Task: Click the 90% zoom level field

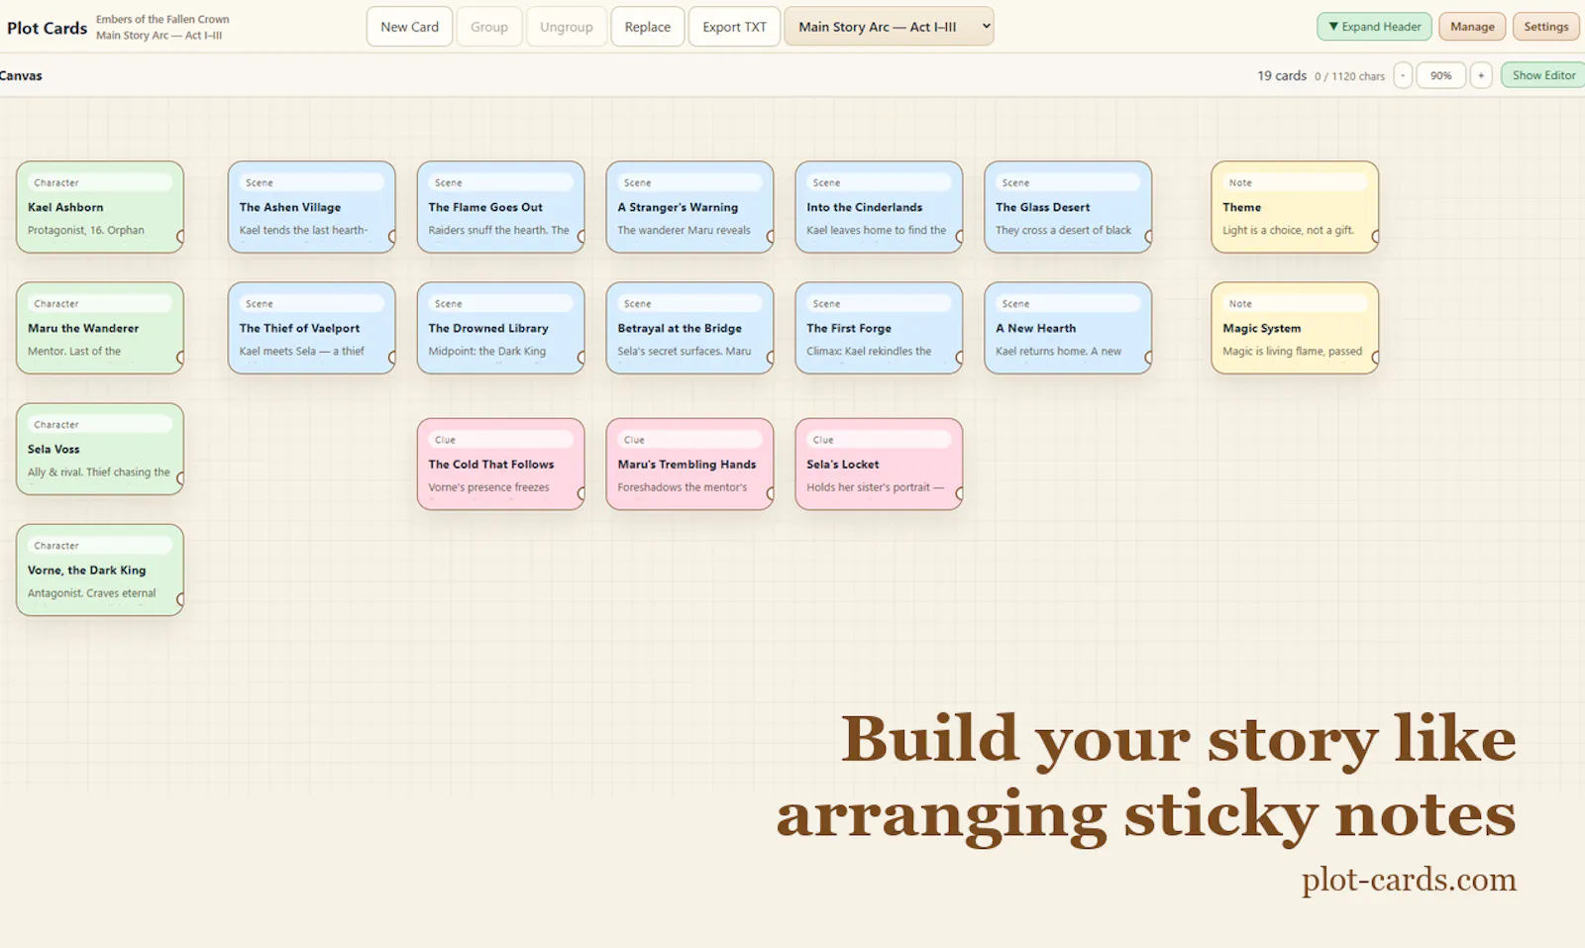Action: pyautogui.click(x=1441, y=75)
